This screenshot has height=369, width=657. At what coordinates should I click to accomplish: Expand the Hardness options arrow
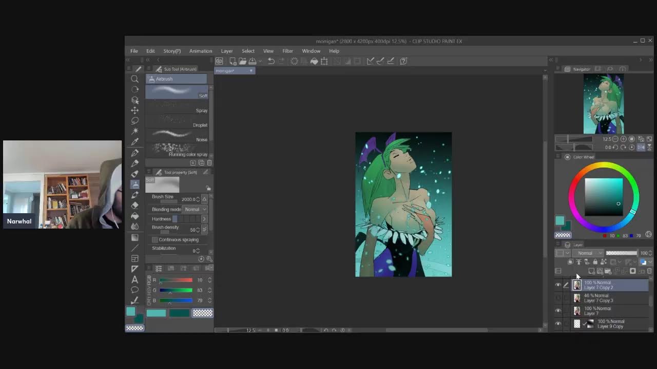point(204,219)
